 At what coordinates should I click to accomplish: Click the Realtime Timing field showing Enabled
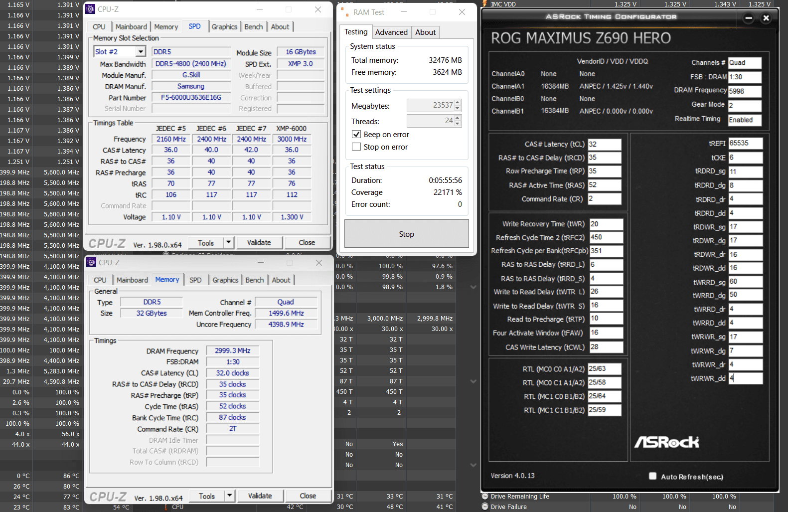coord(745,120)
